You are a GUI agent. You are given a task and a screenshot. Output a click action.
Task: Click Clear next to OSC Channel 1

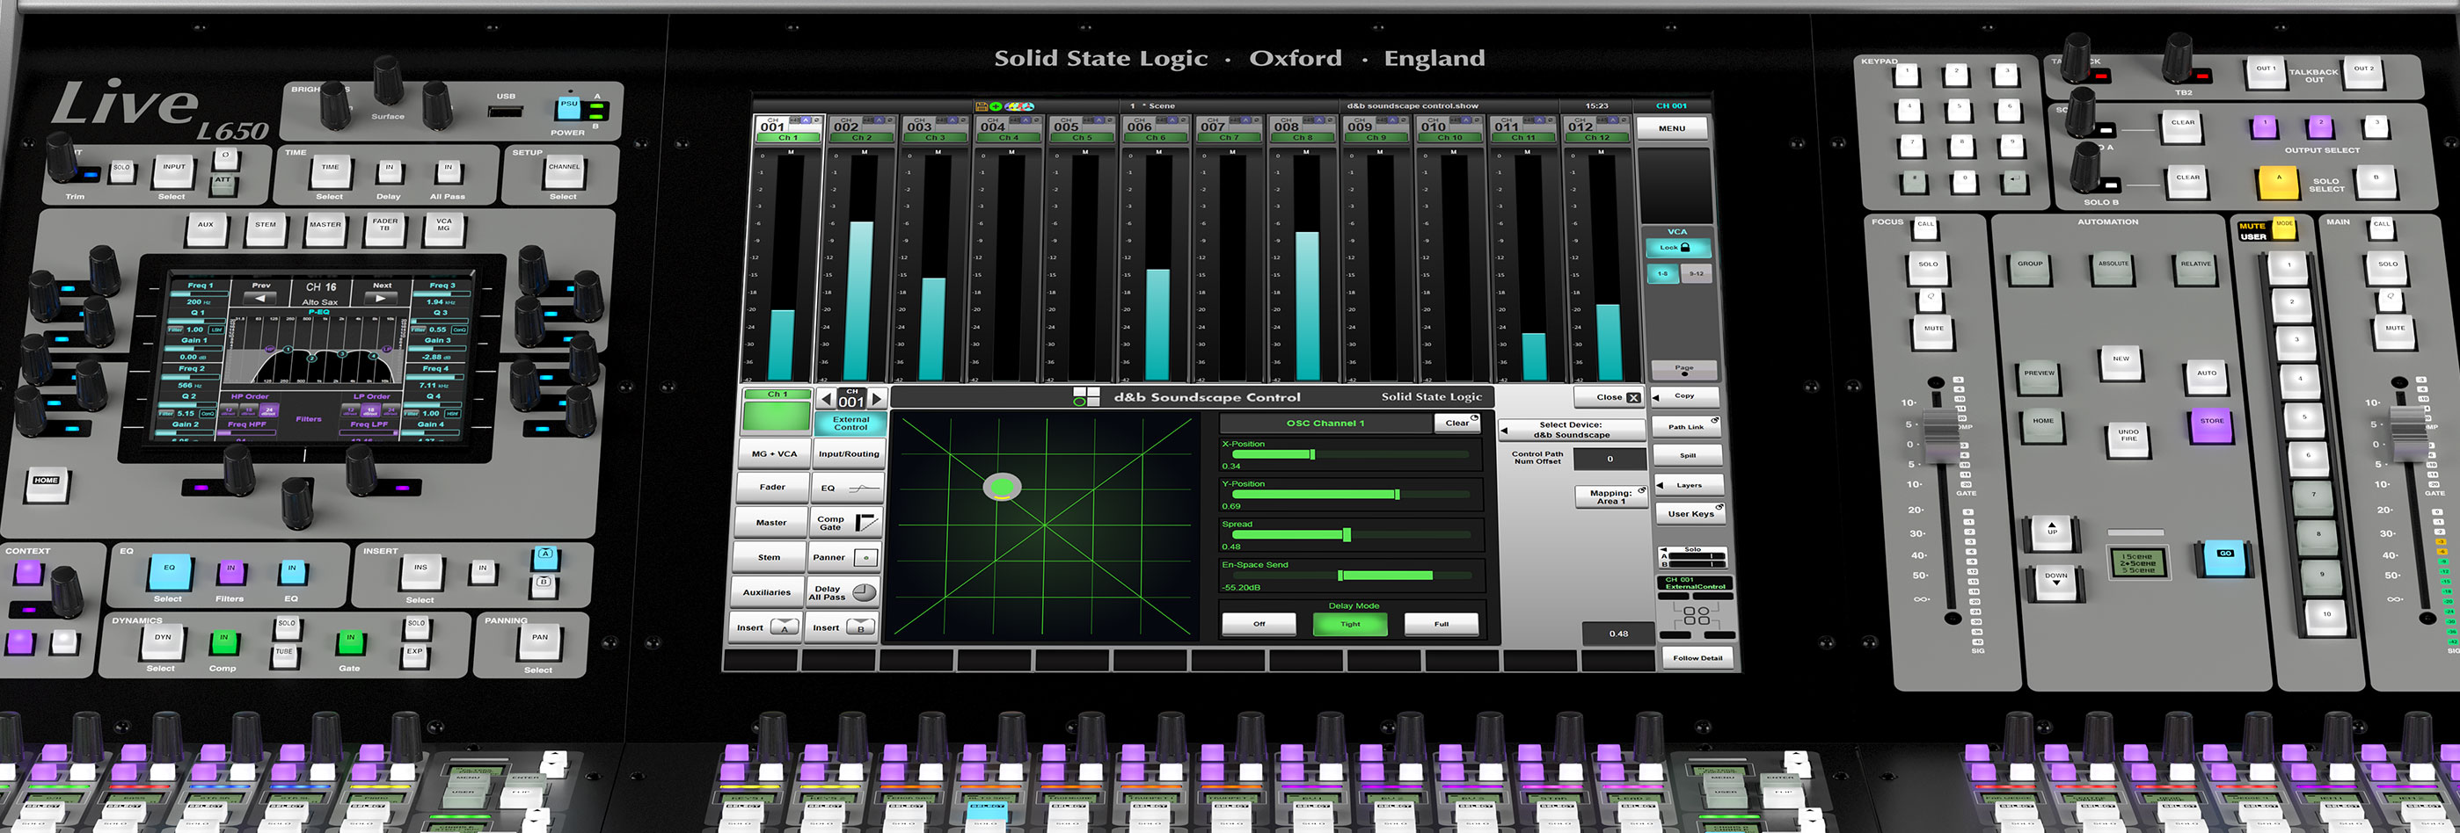click(x=1457, y=424)
